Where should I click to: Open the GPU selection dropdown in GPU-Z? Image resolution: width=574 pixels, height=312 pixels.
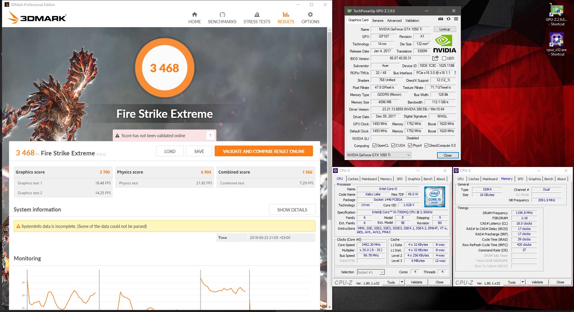point(378,155)
